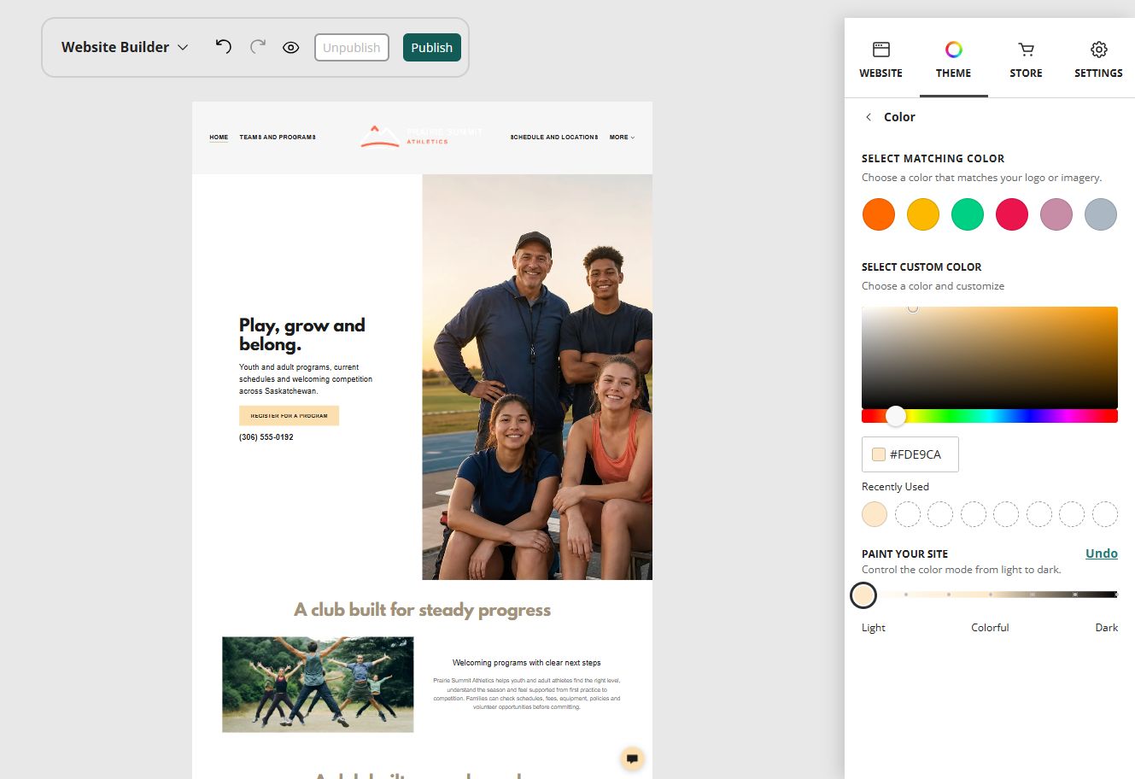Select the first recently used color
This screenshot has height=779, width=1135.
pos(875,514)
